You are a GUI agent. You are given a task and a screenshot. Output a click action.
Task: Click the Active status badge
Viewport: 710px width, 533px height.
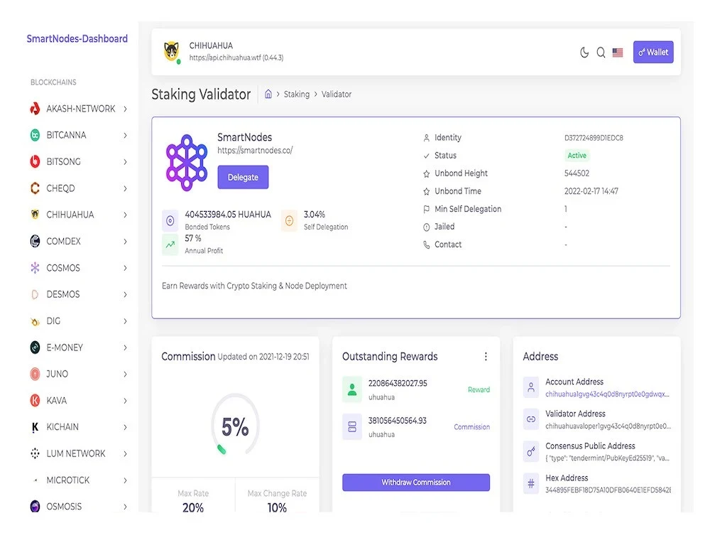(577, 156)
